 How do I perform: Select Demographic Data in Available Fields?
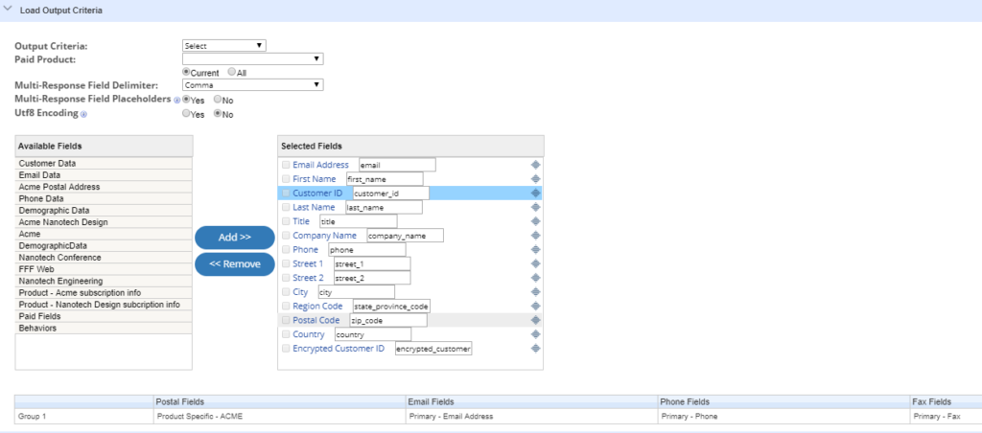(55, 210)
